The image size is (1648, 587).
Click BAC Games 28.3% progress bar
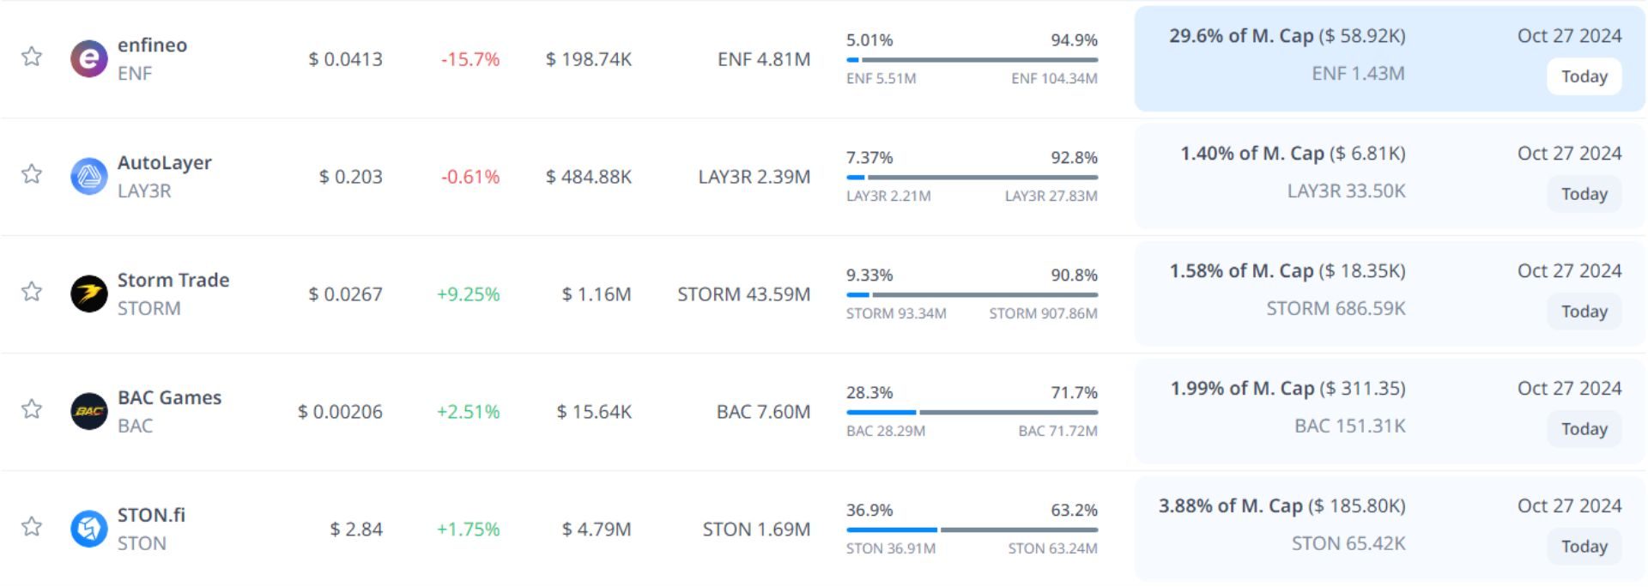[972, 413]
